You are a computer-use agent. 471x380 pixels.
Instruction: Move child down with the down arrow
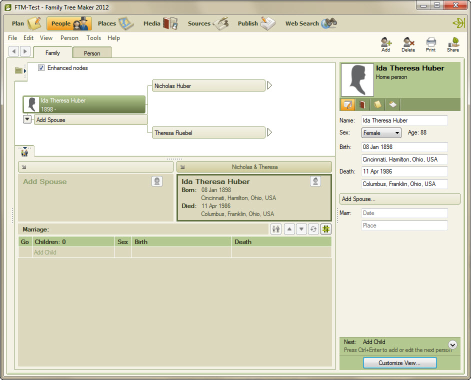[301, 229]
